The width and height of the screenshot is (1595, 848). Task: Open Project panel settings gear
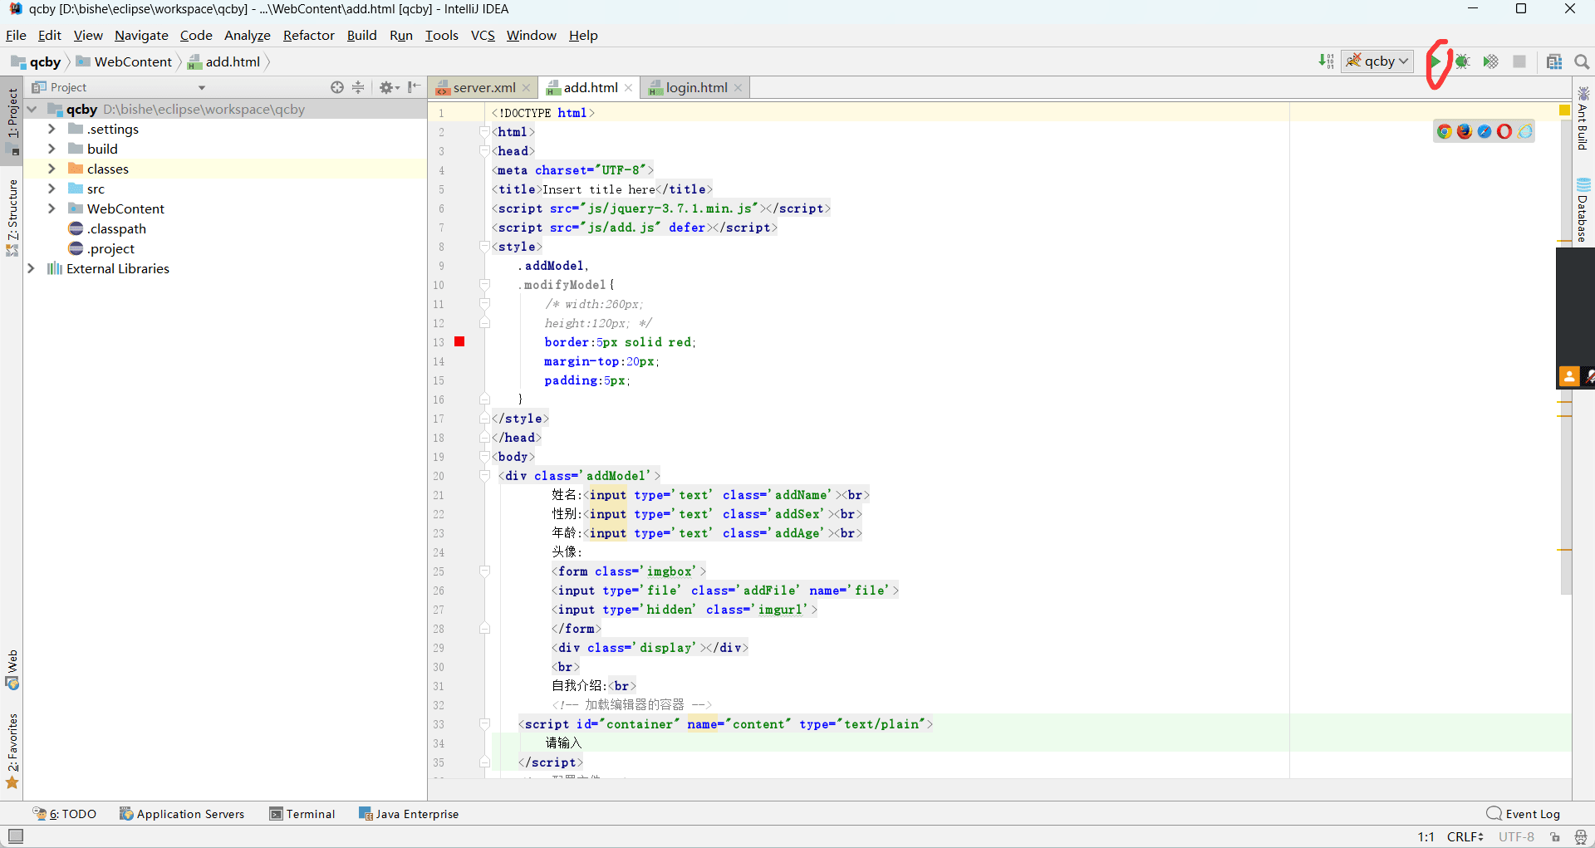coord(389,87)
